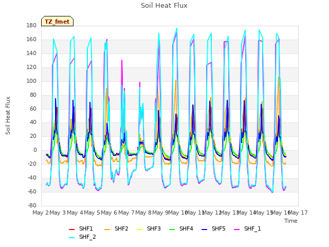
Task: Click the -60 y-axis tick label
Action: click(x=32, y=191)
